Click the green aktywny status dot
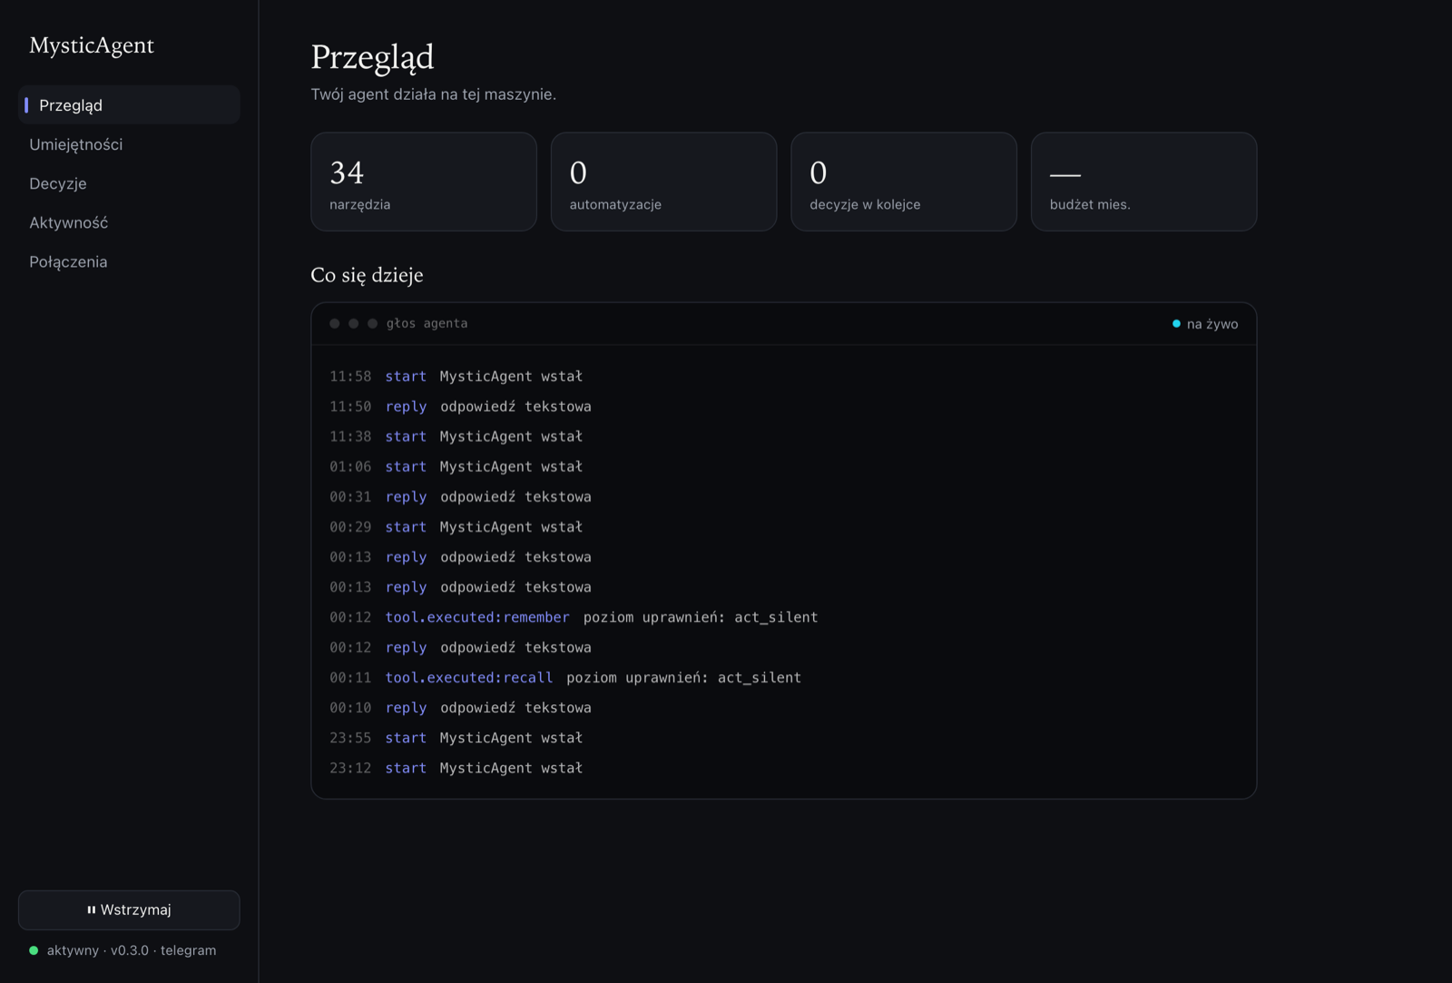 34,950
